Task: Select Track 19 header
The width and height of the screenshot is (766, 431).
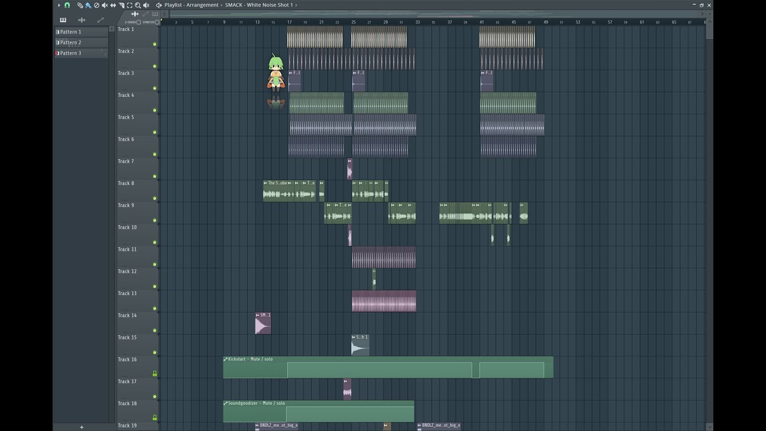Action: (137, 426)
